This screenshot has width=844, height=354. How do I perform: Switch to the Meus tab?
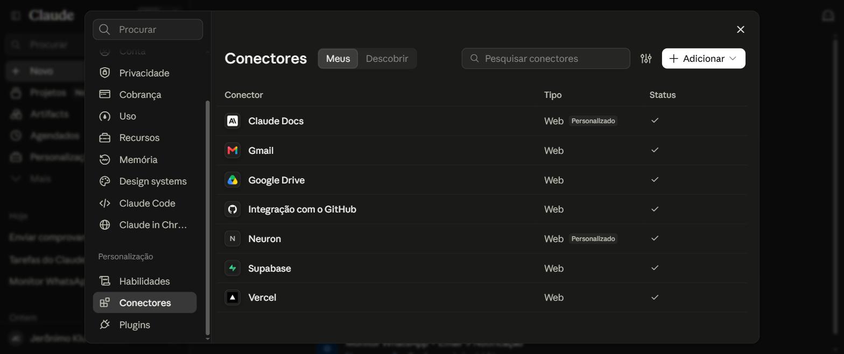(338, 59)
